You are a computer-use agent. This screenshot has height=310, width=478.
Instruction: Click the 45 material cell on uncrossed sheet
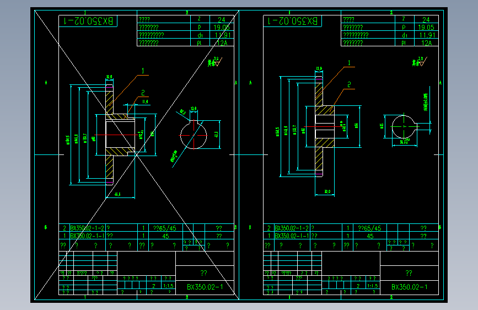click(370, 236)
